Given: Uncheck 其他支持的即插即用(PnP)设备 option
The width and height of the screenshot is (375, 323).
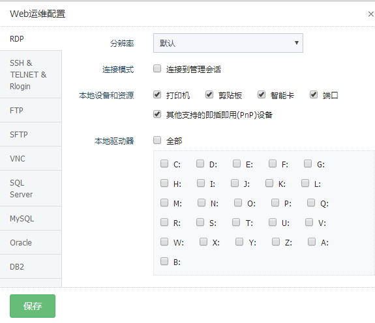Looking at the screenshot, I should [157, 115].
